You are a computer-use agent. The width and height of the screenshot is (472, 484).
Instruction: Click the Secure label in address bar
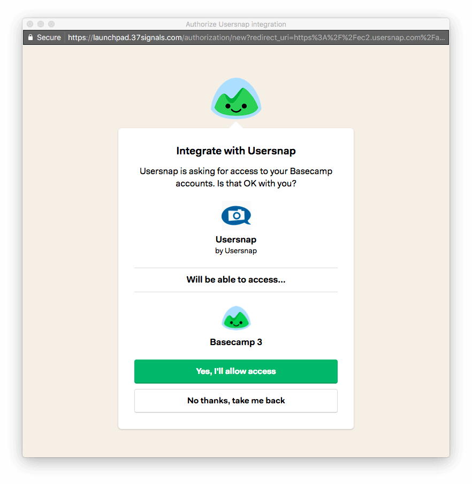pyautogui.click(x=49, y=37)
